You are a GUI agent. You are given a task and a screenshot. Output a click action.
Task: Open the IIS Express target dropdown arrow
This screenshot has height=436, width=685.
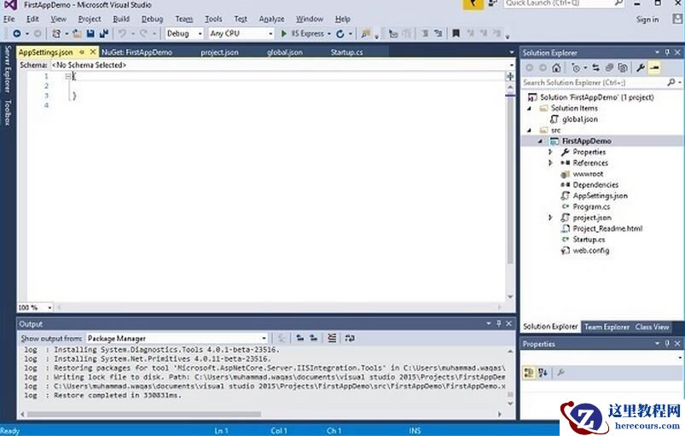(x=329, y=33)
